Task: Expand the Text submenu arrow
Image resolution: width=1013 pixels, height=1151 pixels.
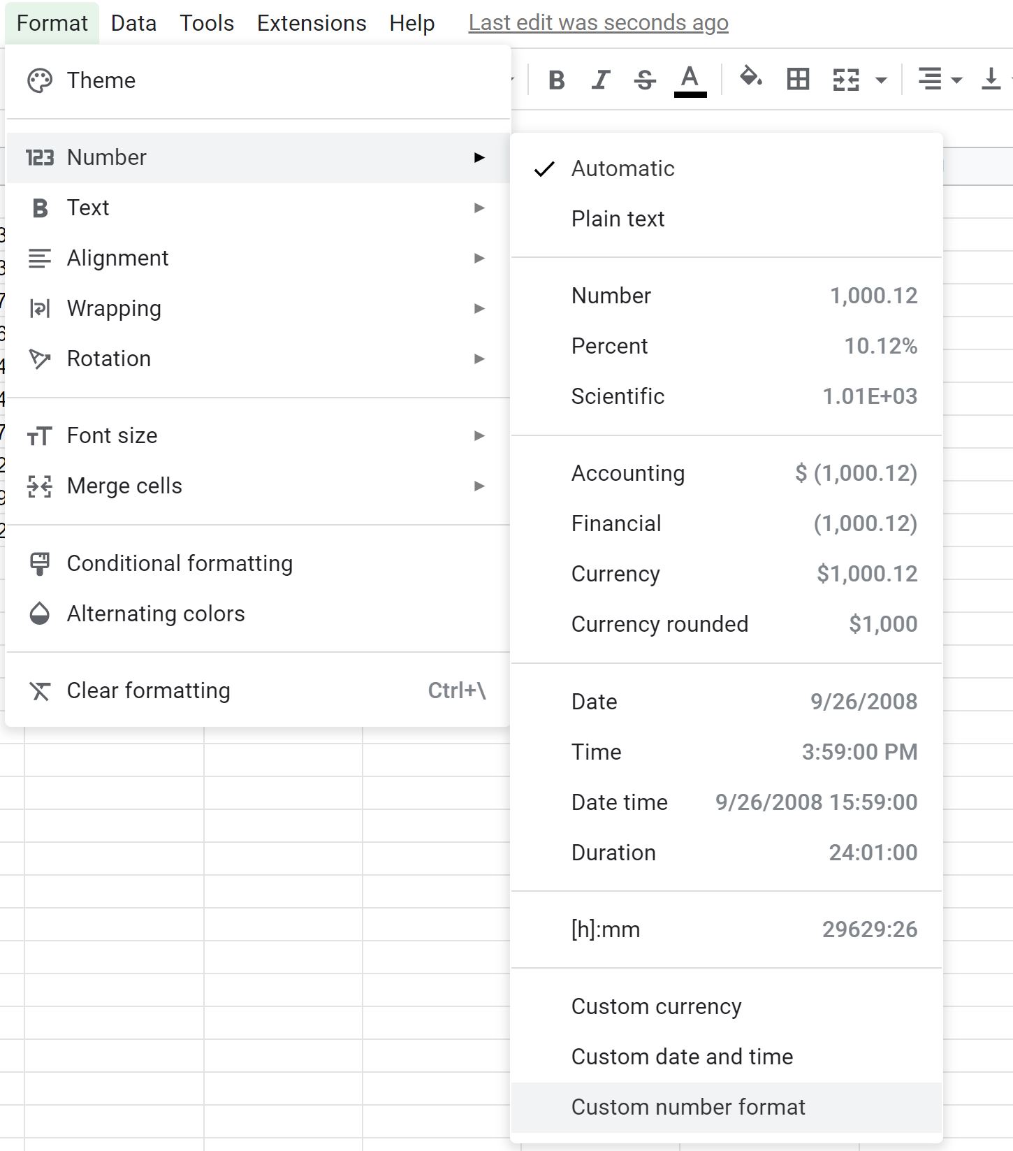Action: 479,208
